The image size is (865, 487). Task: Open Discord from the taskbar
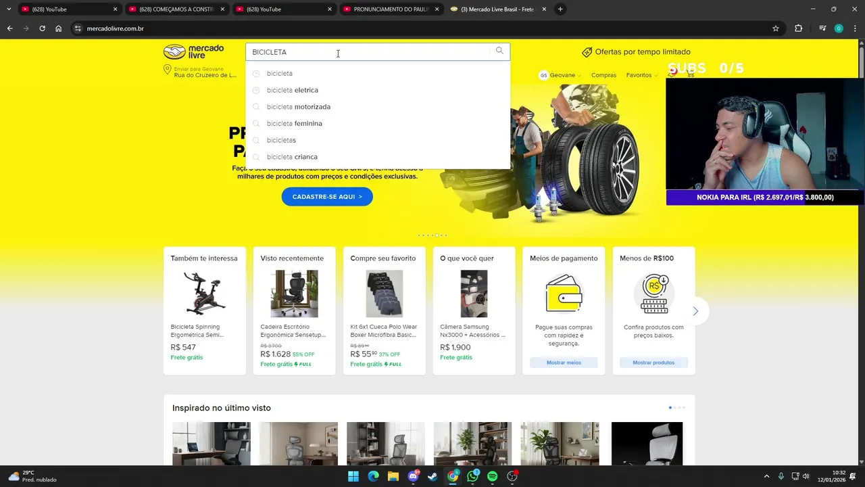coord(413,476)
